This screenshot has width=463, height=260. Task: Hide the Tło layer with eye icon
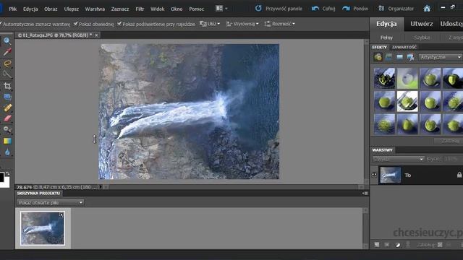[374, 175]
